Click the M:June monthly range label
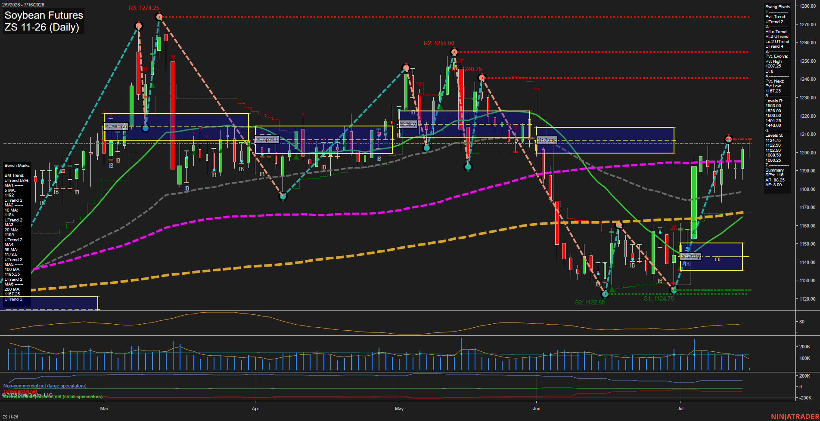Screen dimensions: 820x421 tap(547, 140)
